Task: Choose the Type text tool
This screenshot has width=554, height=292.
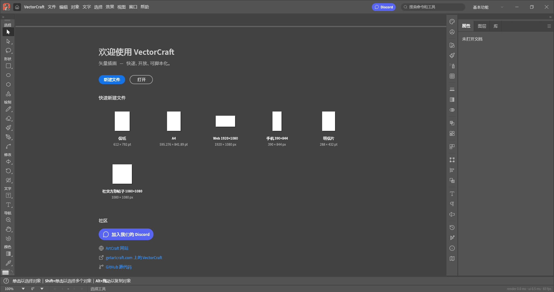Action: tap(8, 205)
